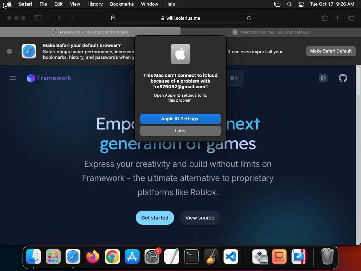
Task: Open the orange laptop app in Dock
Action: [x=279, y=257]
